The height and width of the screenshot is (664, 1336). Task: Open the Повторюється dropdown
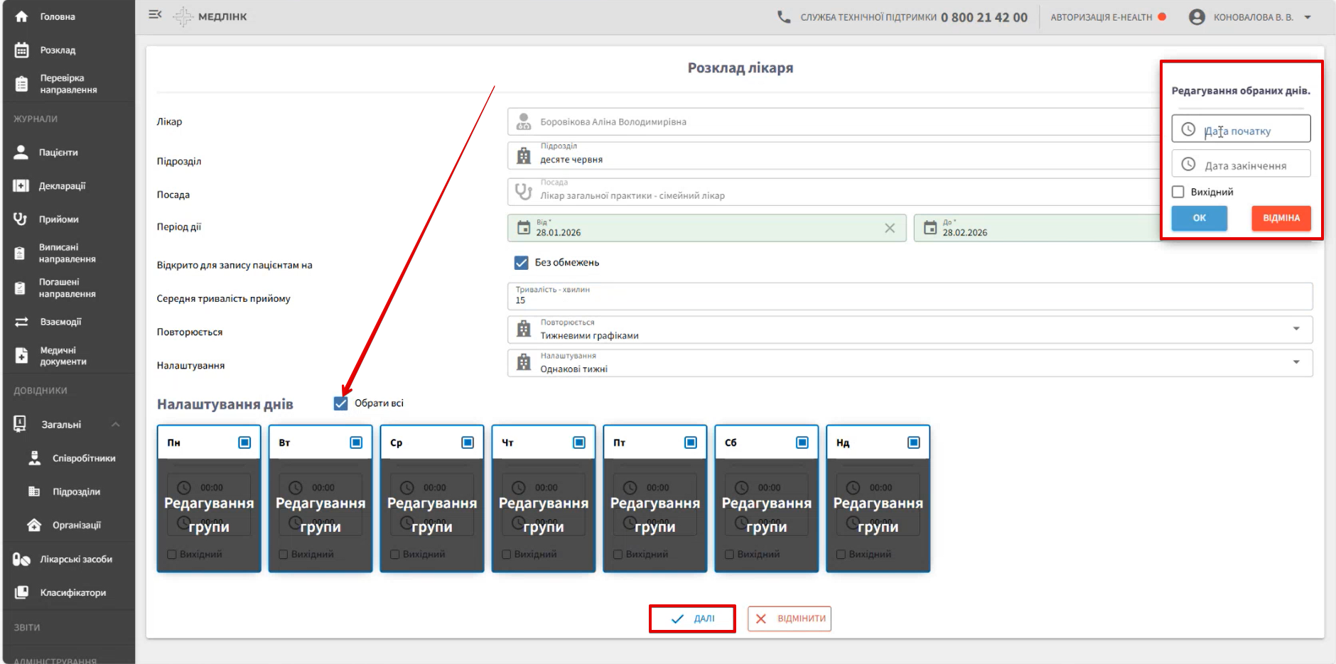point(1295,329)
